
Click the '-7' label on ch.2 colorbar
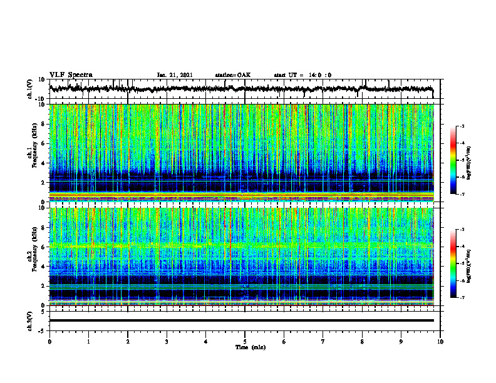tap(462, 297)
